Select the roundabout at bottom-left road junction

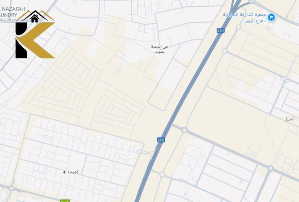point(12,189)
